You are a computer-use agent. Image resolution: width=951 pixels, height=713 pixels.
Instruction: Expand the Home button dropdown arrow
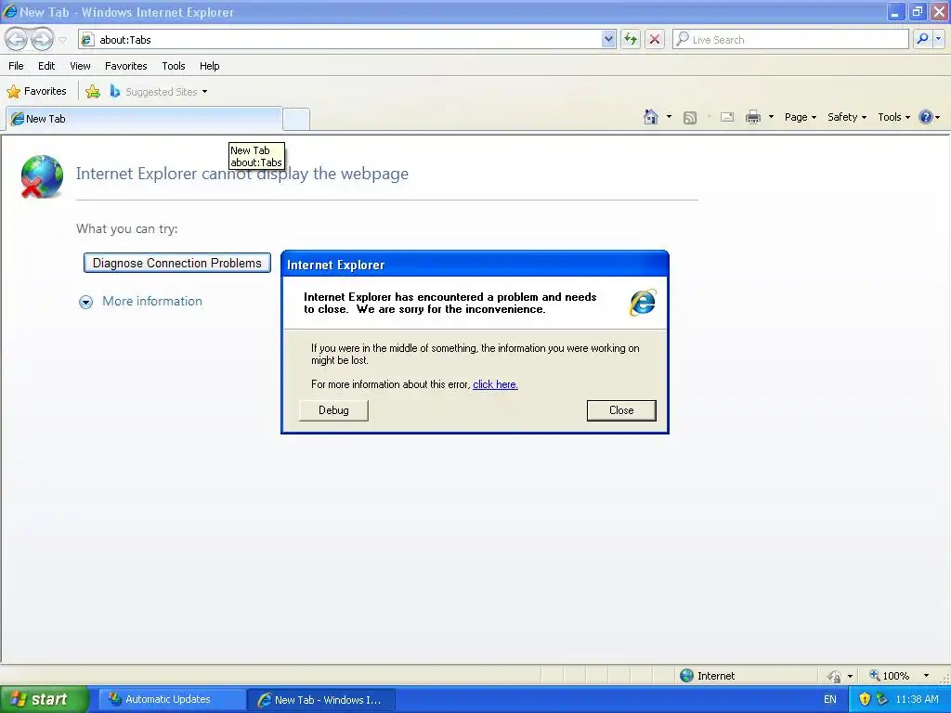pyautogui.click(x=669, y=117)
